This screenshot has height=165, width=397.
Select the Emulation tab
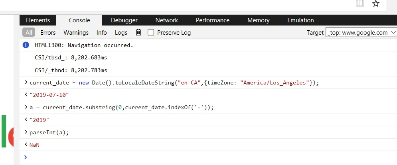click(x=300, y=20)
